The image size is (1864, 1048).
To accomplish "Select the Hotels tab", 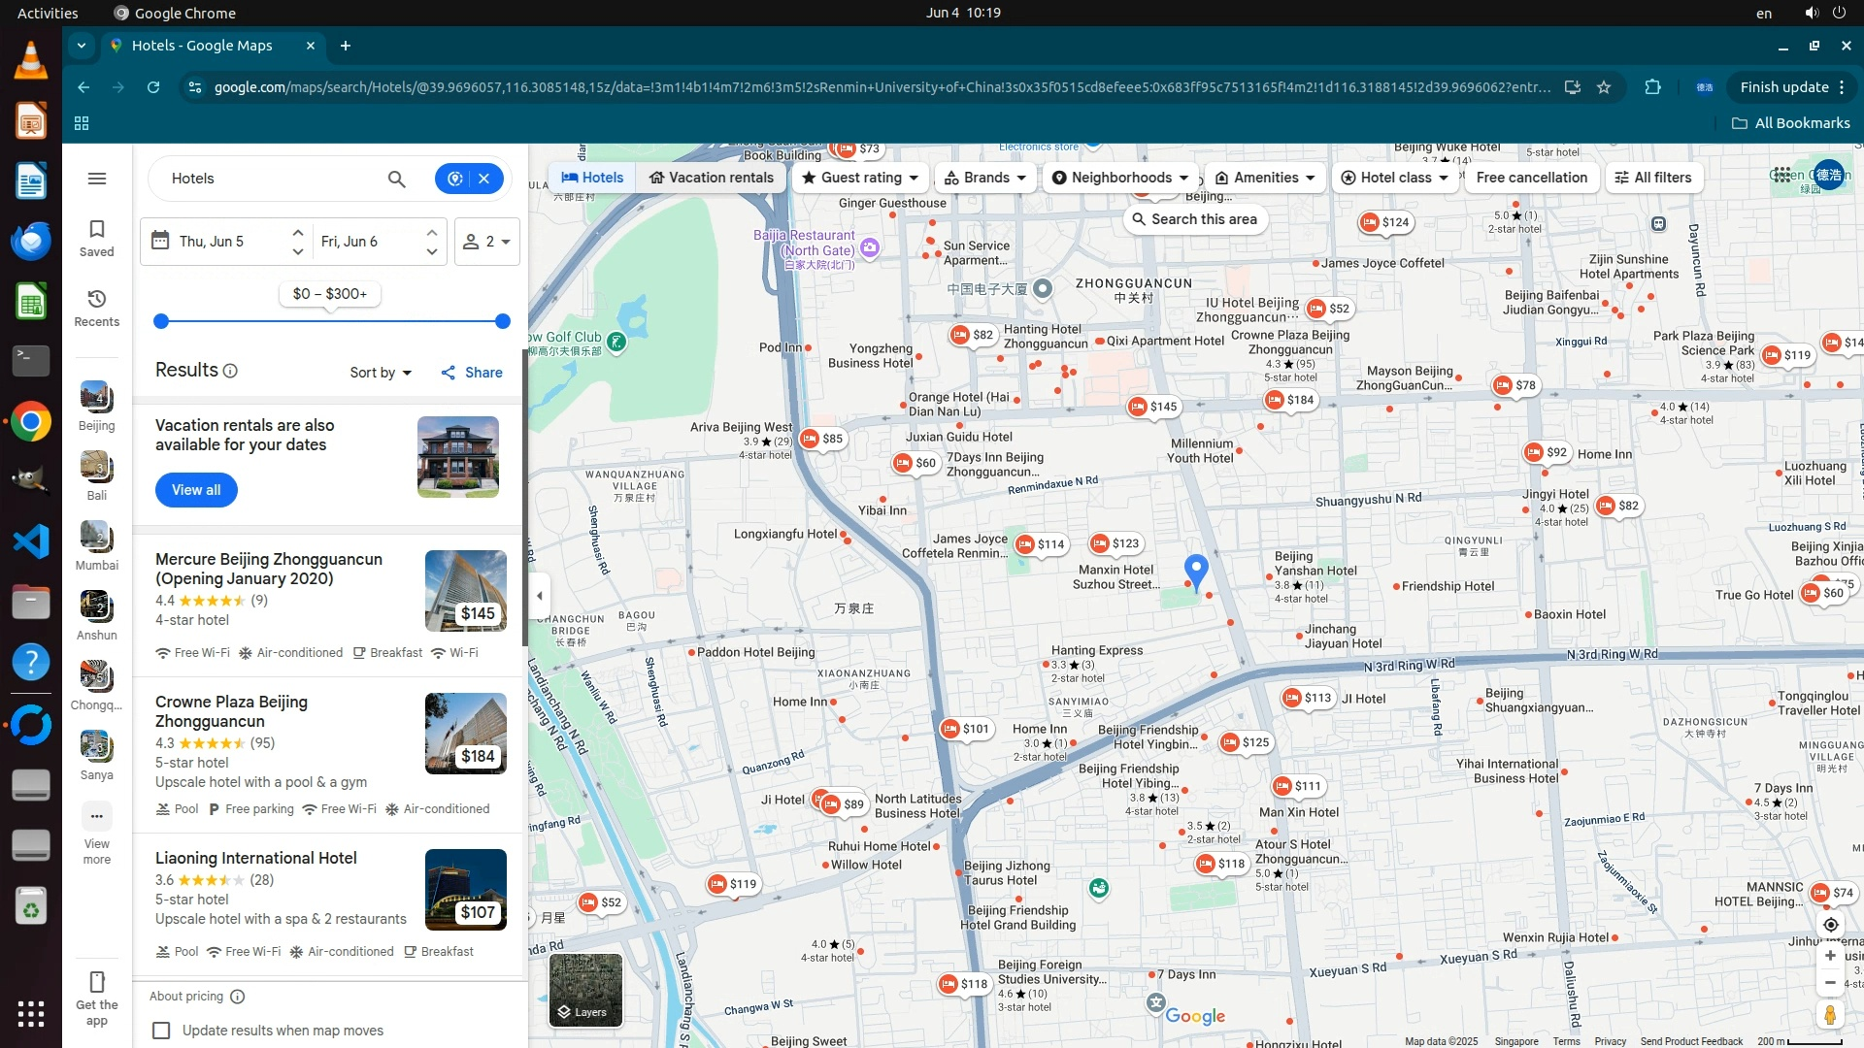I will coord(592,178).
